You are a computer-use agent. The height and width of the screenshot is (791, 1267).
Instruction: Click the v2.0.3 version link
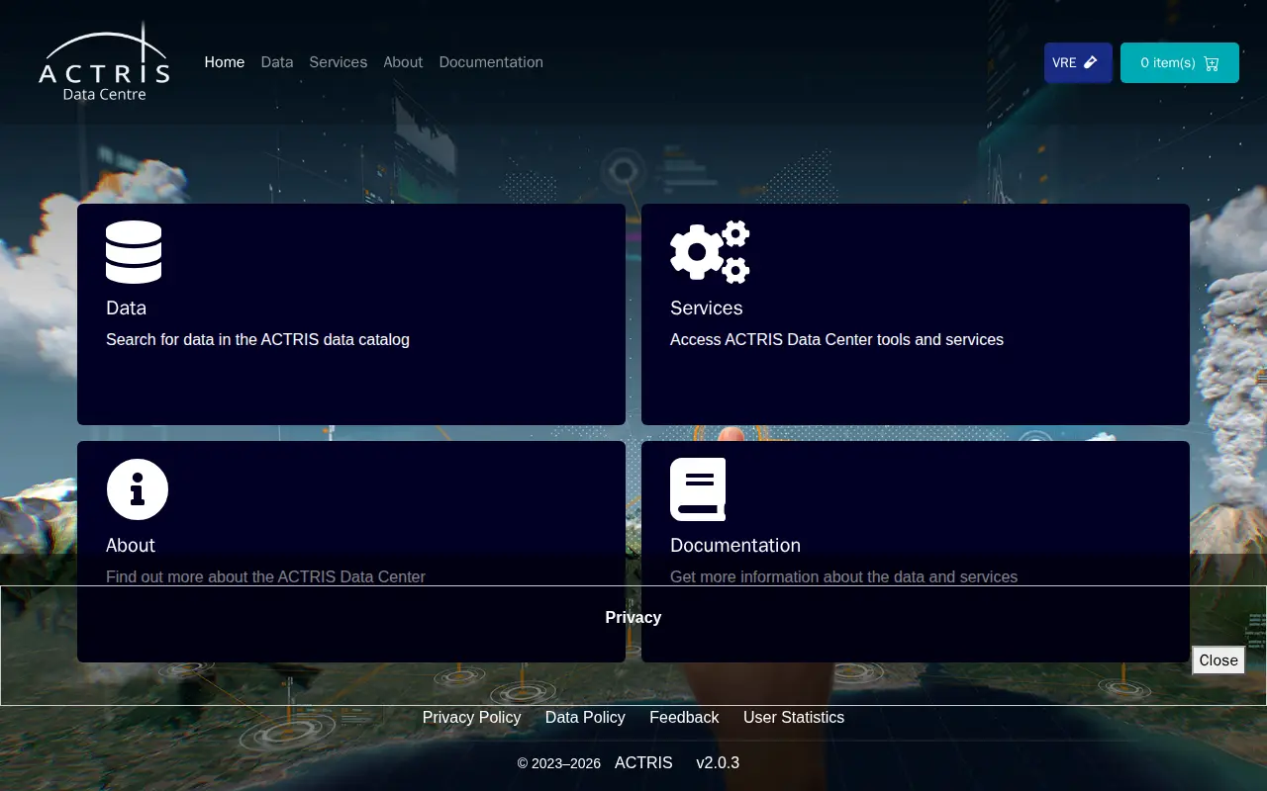tap(718, 762)
